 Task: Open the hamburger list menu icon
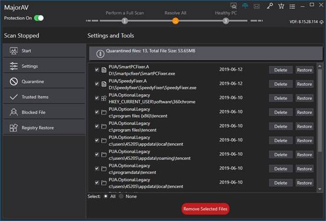click(x=292, y=6)
